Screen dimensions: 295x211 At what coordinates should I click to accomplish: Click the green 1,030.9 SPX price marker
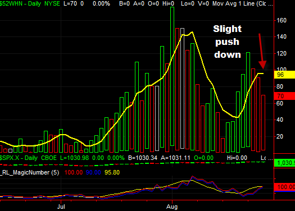pos(285,163)
